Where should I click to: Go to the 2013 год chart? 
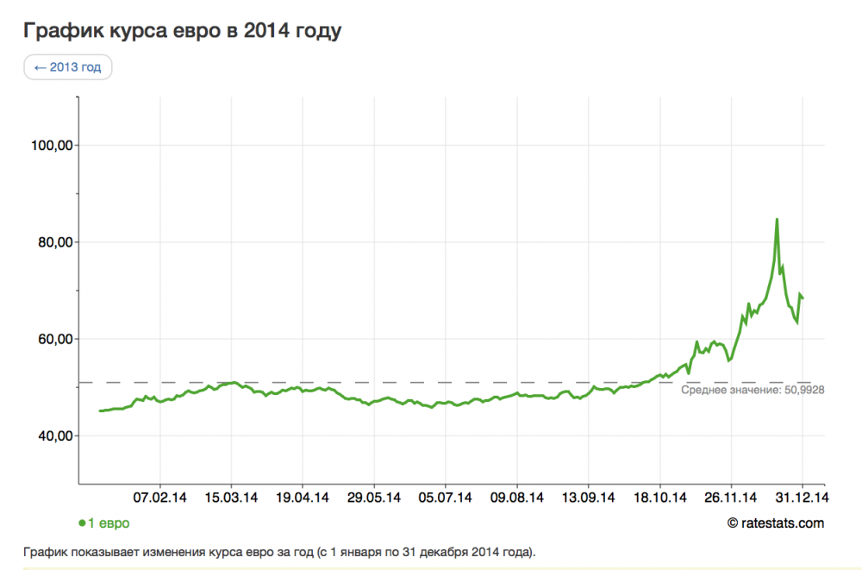[67, 67]
